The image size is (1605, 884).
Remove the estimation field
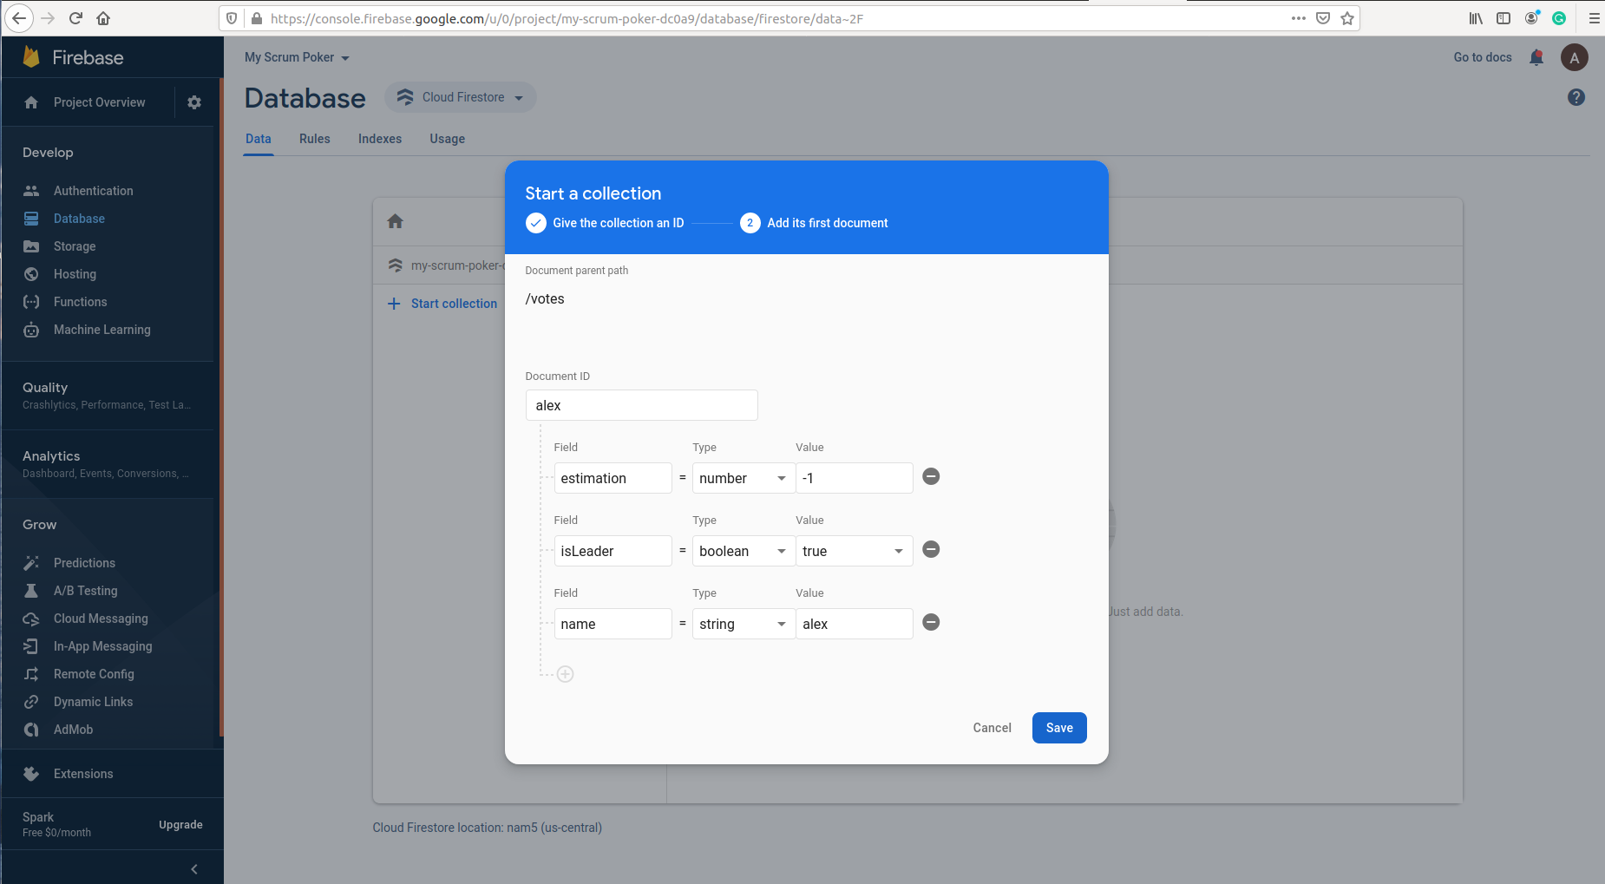[931, 476]
